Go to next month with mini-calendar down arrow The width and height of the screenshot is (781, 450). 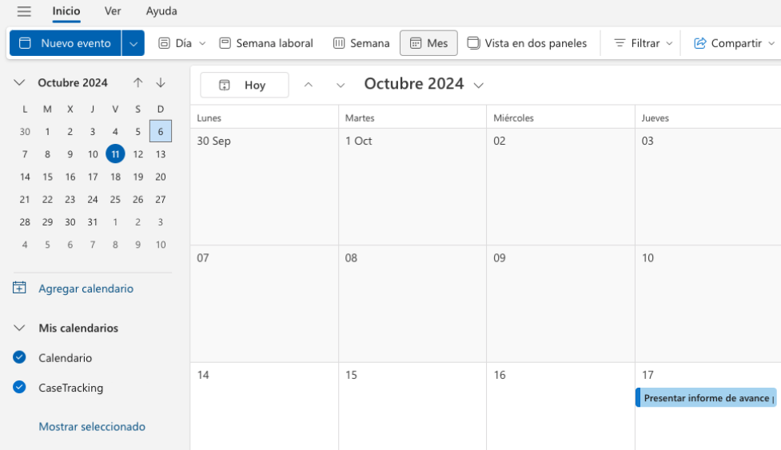[161, 82]
